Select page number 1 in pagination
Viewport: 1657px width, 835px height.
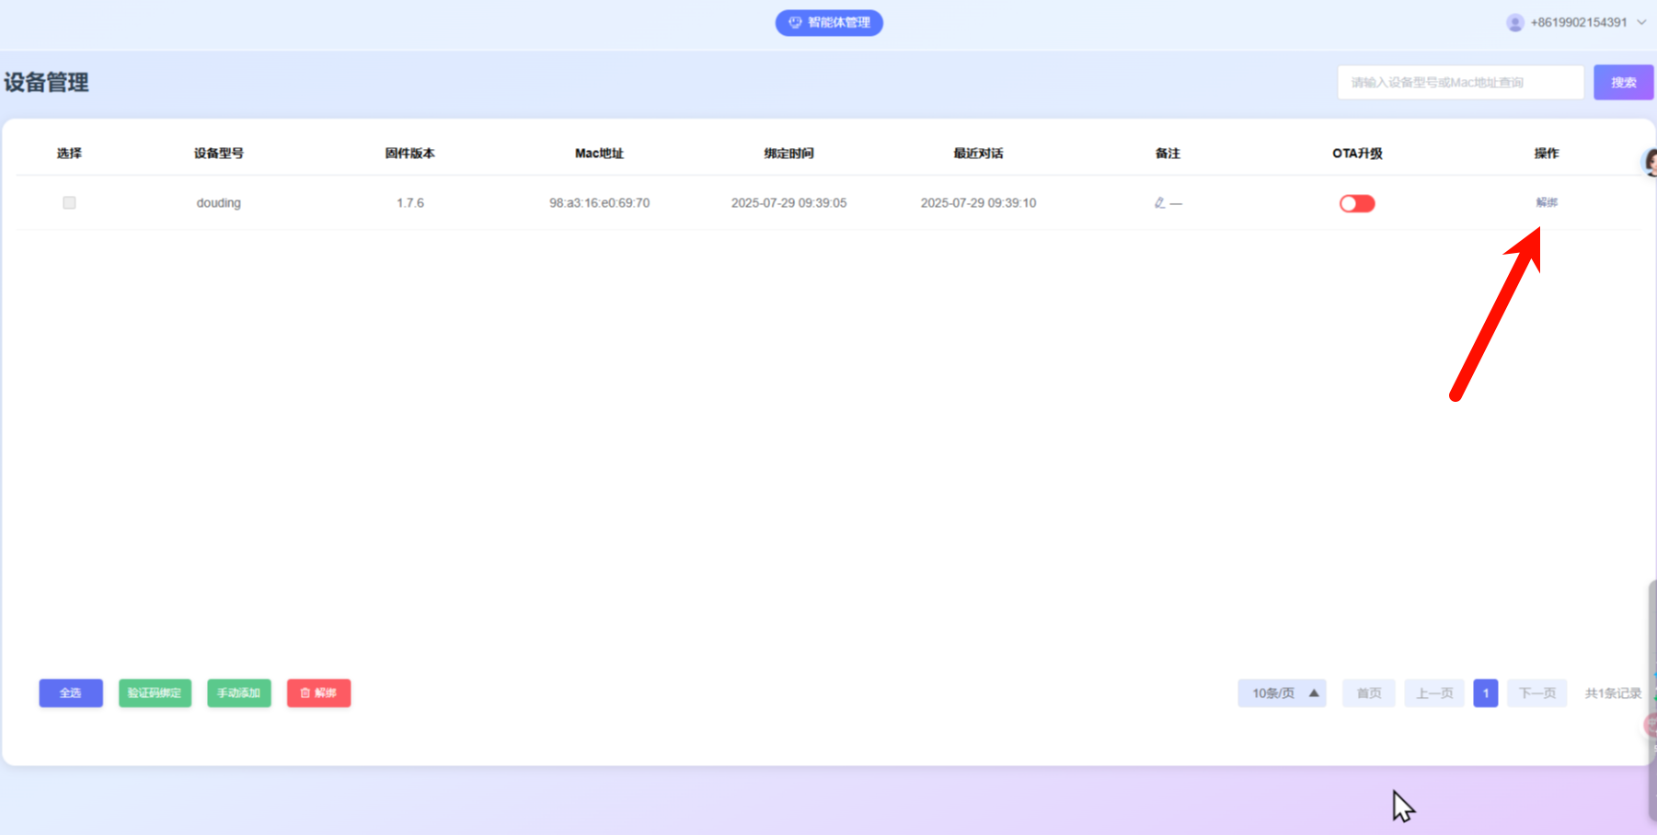tap(1485, 692)
